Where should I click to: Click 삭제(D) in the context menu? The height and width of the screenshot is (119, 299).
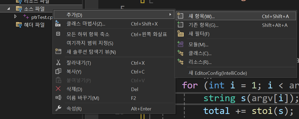pos(114,89)
